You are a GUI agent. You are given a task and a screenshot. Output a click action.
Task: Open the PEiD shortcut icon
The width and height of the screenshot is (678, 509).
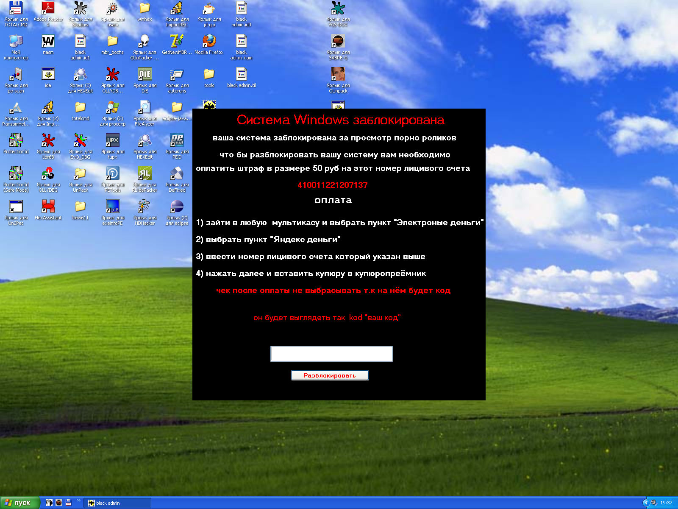coord(177,140)
